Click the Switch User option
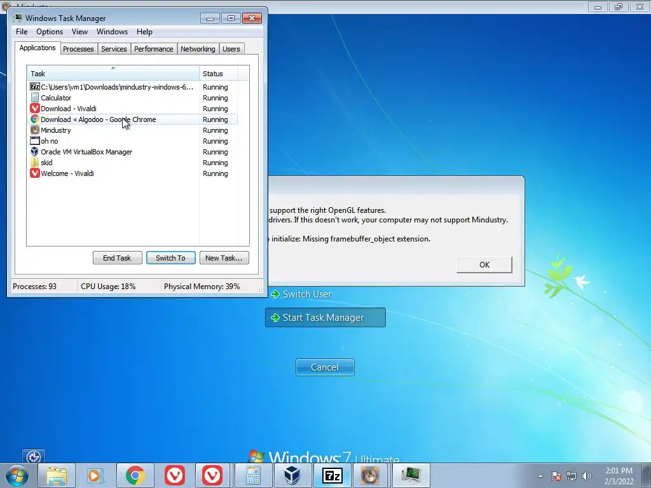 pyautogui.click(x=307, y=294)
